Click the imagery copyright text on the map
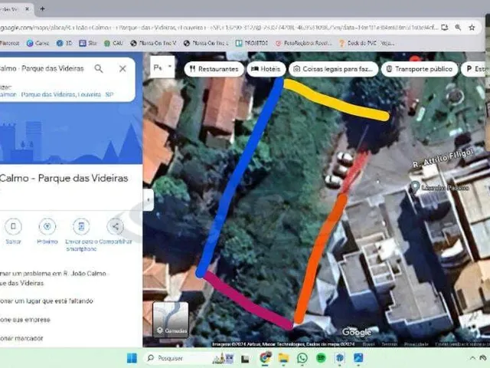Screen dimensions: 490x368 coord(283,344)
